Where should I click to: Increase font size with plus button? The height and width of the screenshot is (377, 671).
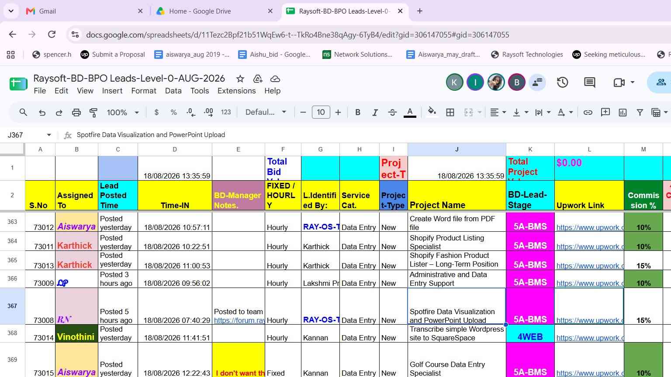point(338,113)
